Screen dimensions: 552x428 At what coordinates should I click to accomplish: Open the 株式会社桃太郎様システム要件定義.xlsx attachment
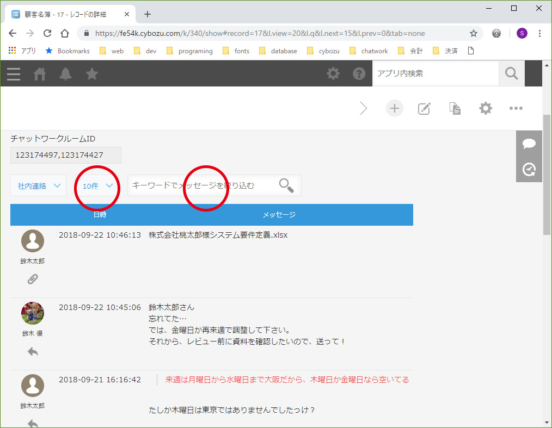click(218, 235)
